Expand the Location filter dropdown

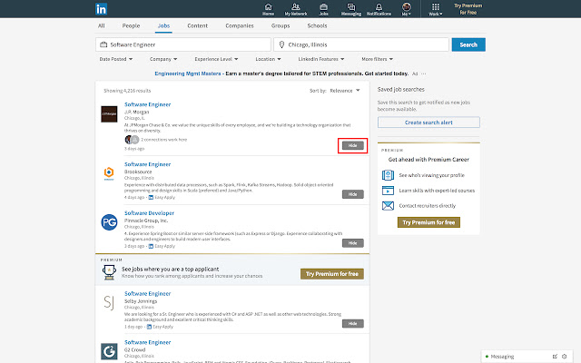pos(269,59)
